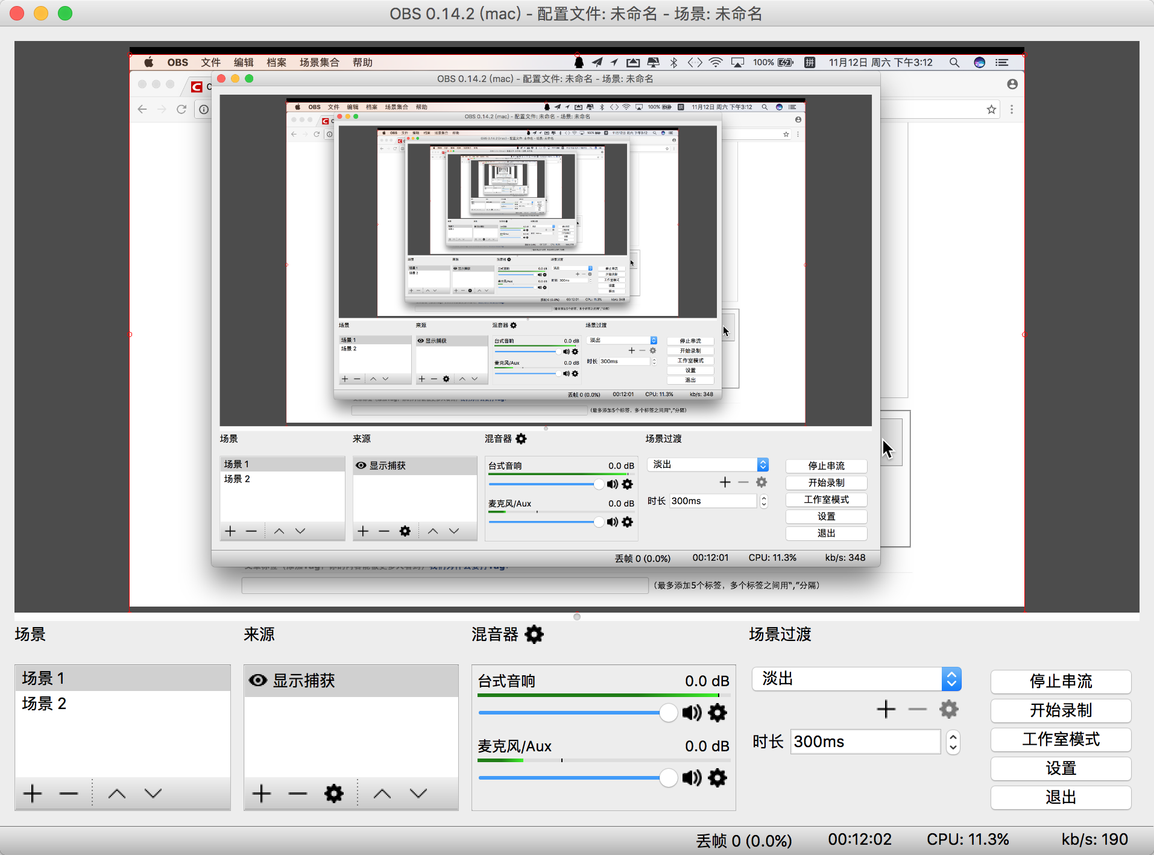Click the 时长 duration stepper arrows
This screenshot has width=1154, height=855.
953,742
